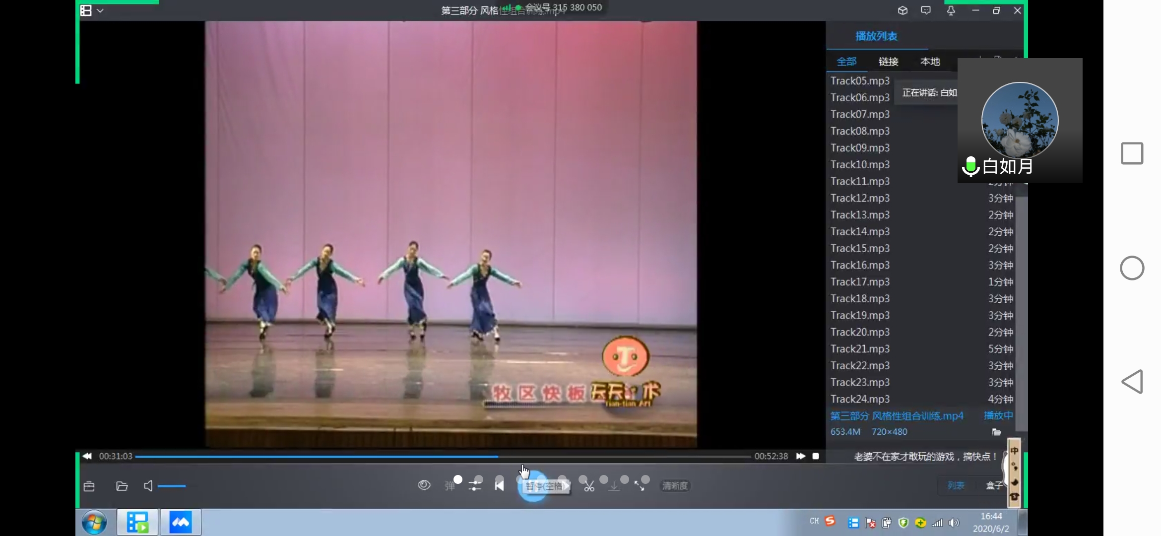1161x536 pixels.
Task: Click the Sogou input method tray icon
Action: coord(830,521)
